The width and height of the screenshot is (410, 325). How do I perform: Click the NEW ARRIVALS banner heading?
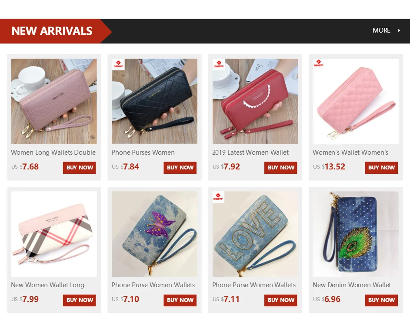click(x=52, y=31)
